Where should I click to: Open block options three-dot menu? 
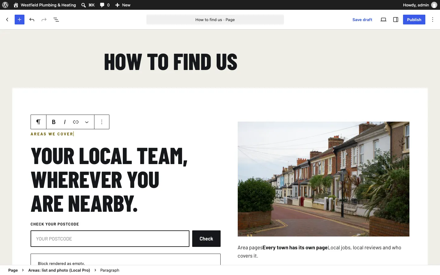click(x=102, y=122)
